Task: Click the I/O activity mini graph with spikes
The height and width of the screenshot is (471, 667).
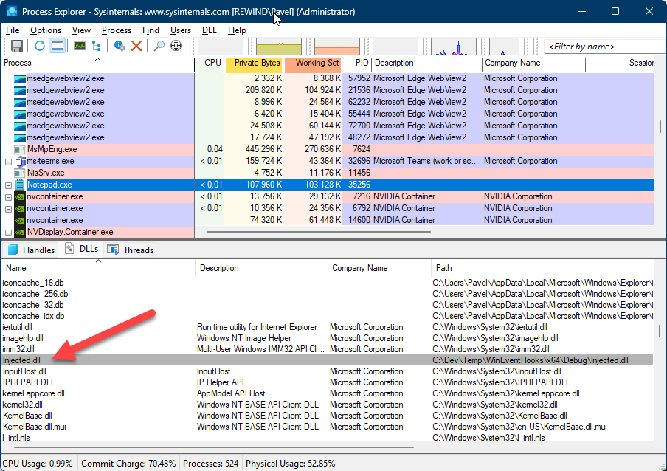Action: pos(454,47)
